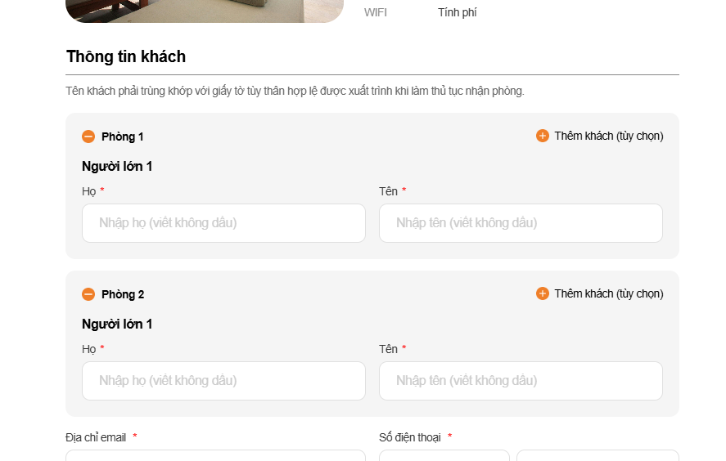Collapse the Phòng 1 section minus icon
726x461 pixels.
(x=88, y=137)
